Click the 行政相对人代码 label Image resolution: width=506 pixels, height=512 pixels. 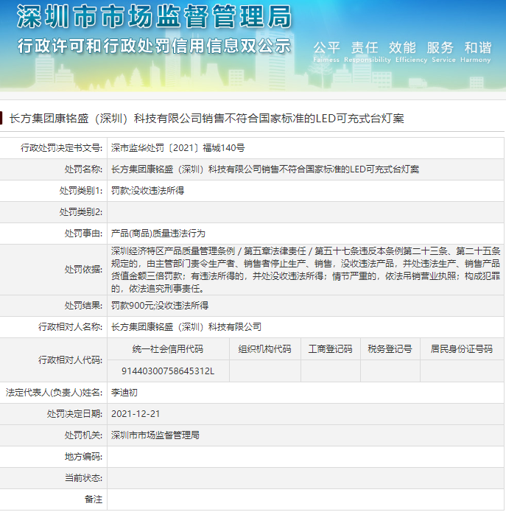click(x=70, y=360)
